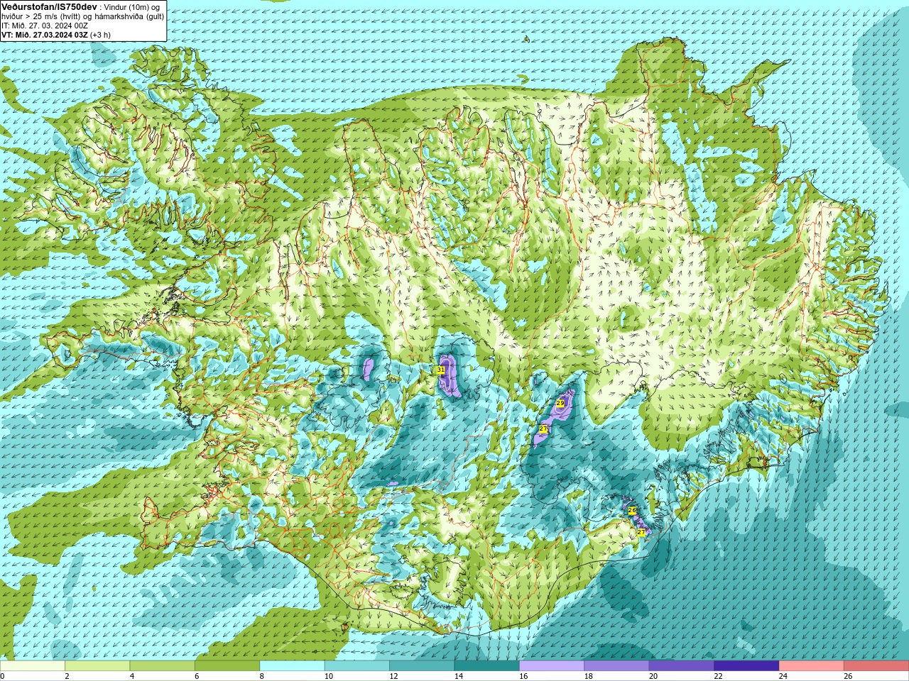Pick the 24–26 pink legend swatch
The width and height of the screenshot is (909, 681).
pos(812,666)
